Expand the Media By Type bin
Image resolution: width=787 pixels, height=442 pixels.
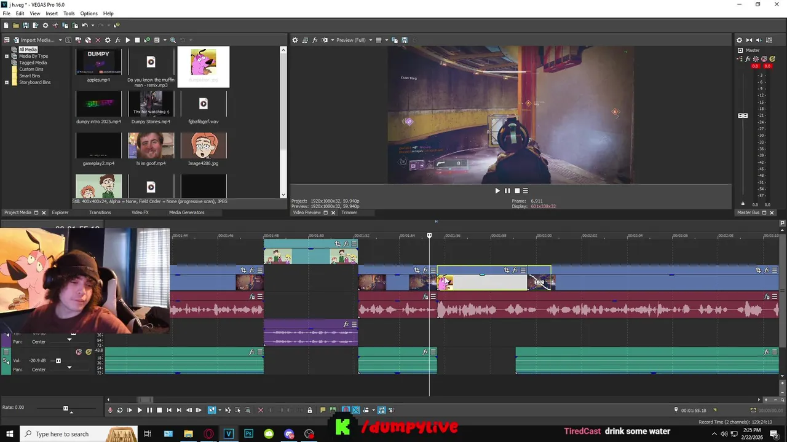point(7,56)
